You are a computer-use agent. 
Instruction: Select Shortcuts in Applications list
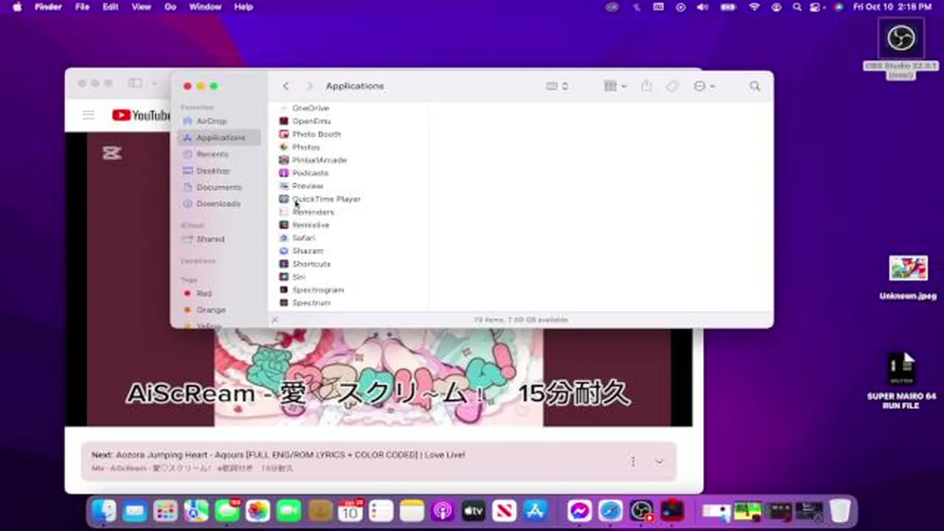pyautogui.click(x=310, y=264)
